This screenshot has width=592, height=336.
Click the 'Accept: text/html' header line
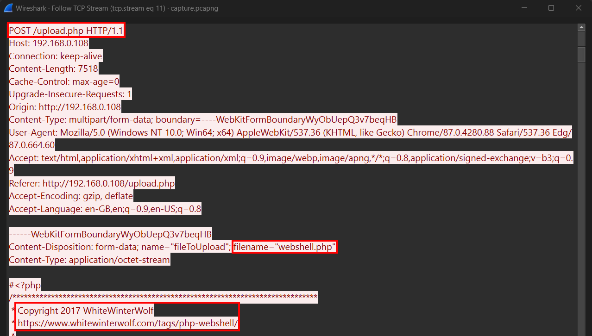[290, 158]
